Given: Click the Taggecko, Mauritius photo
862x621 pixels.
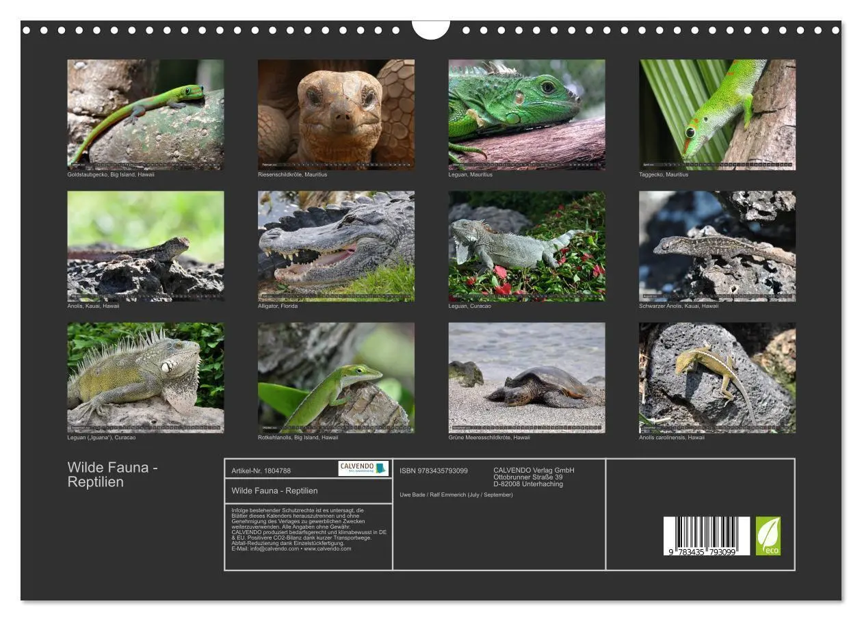Looking at the screenshot, I should pyautogui.click(x=718, y=114).
